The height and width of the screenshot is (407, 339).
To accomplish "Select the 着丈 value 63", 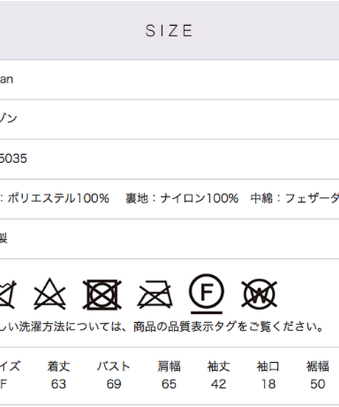I will [58, 384].
